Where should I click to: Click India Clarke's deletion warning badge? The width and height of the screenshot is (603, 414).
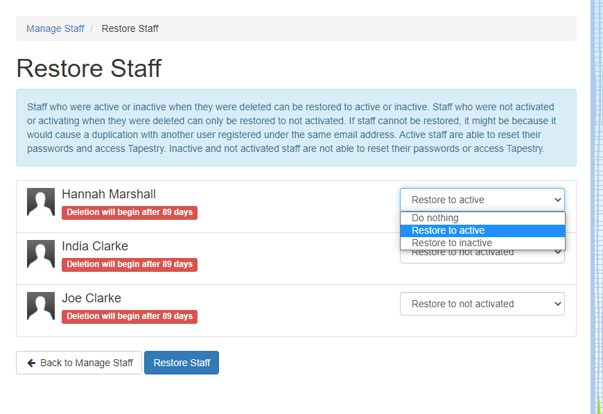(130, 264)
